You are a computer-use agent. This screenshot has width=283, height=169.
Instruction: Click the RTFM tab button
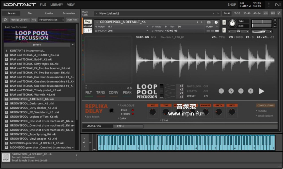pos(128,126)
